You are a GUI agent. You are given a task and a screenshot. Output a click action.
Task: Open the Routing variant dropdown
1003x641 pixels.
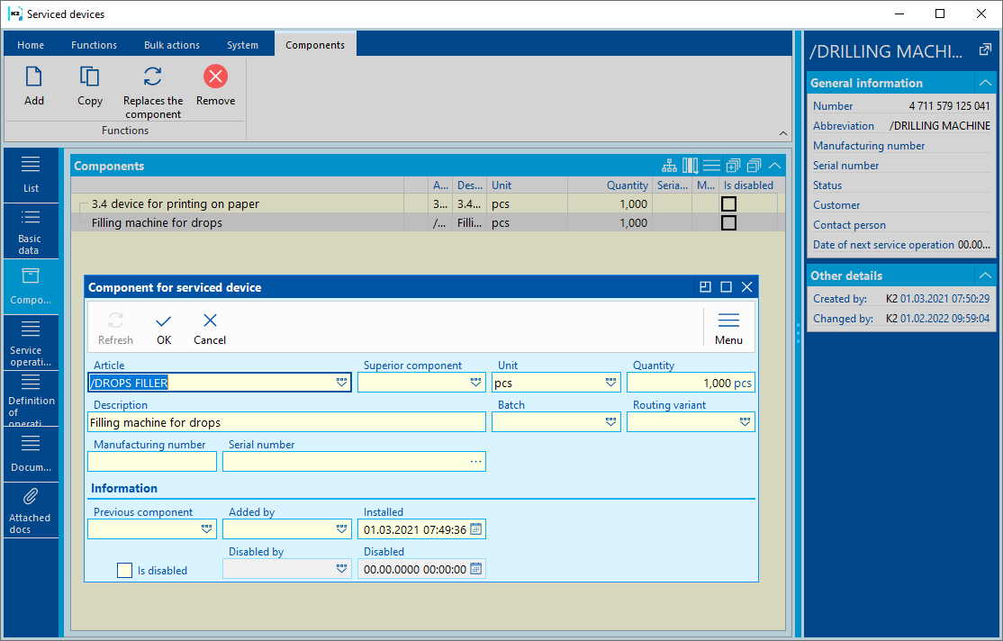coord(745,421)
